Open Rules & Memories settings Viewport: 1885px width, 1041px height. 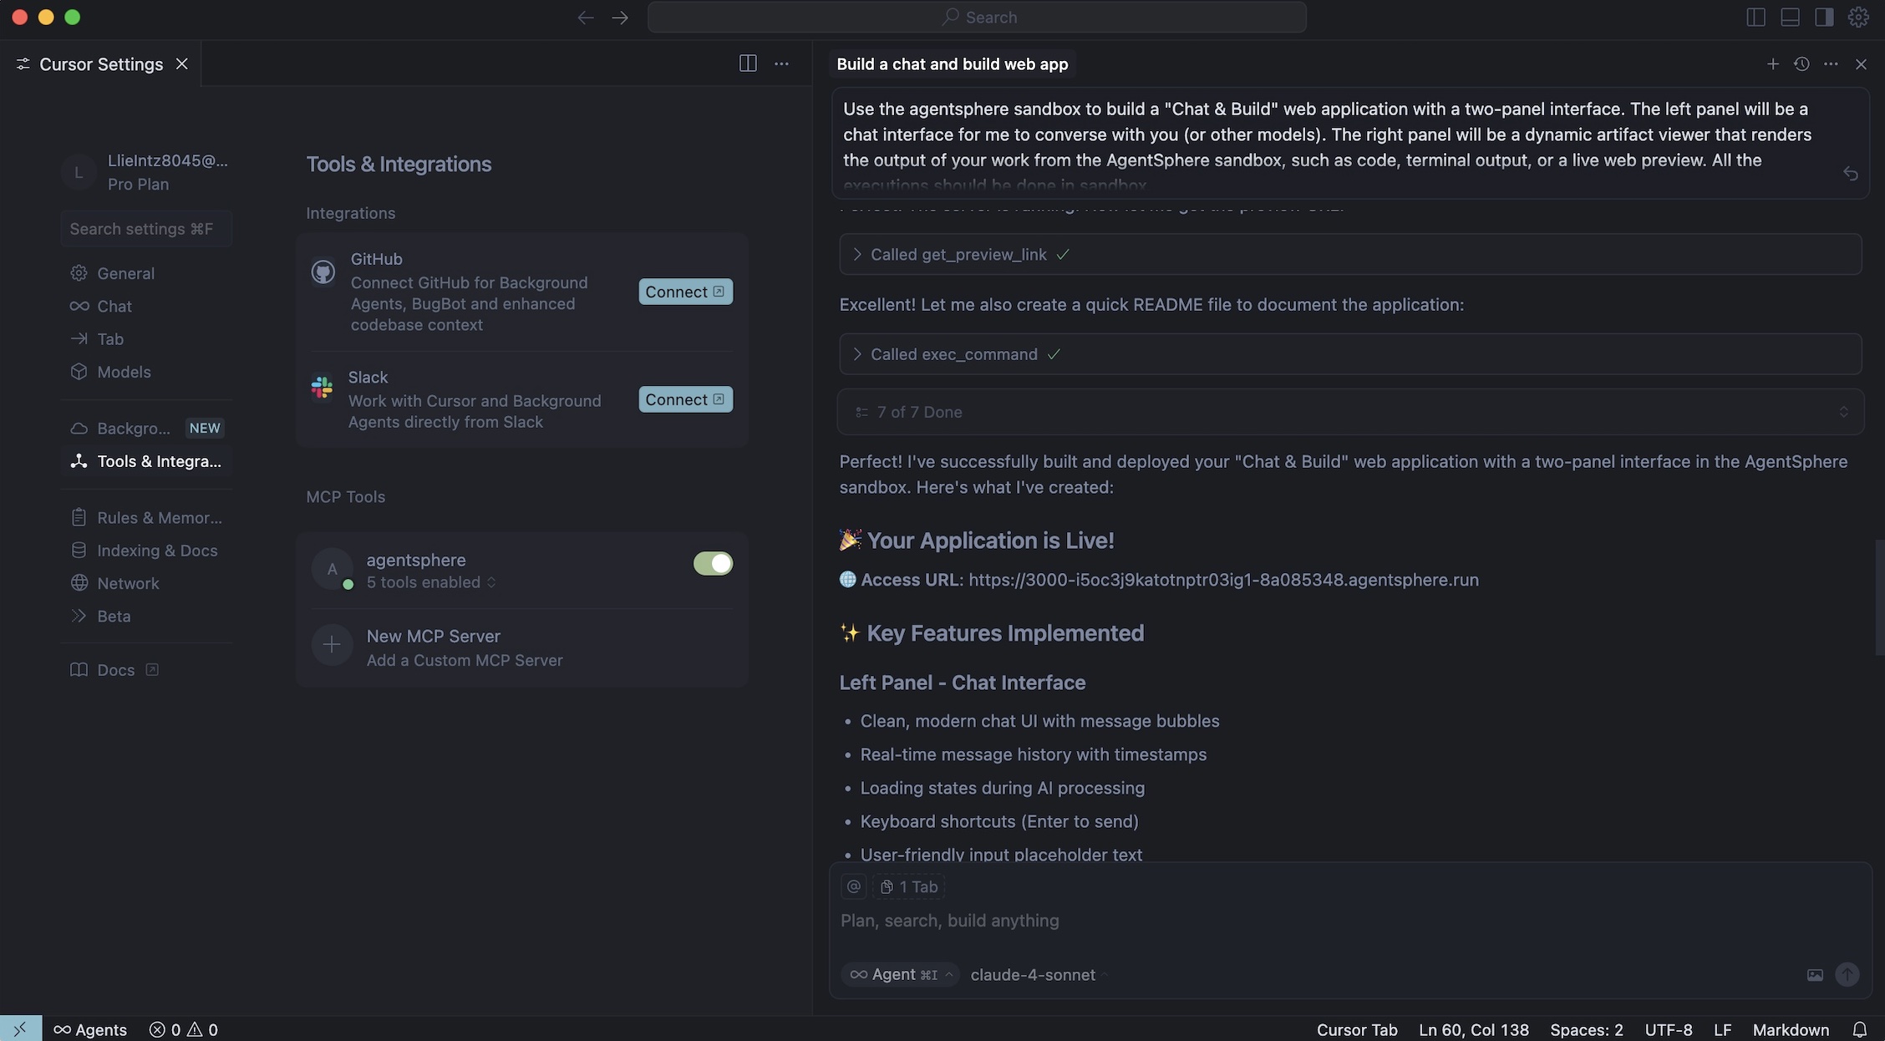[x=146, y=517]
